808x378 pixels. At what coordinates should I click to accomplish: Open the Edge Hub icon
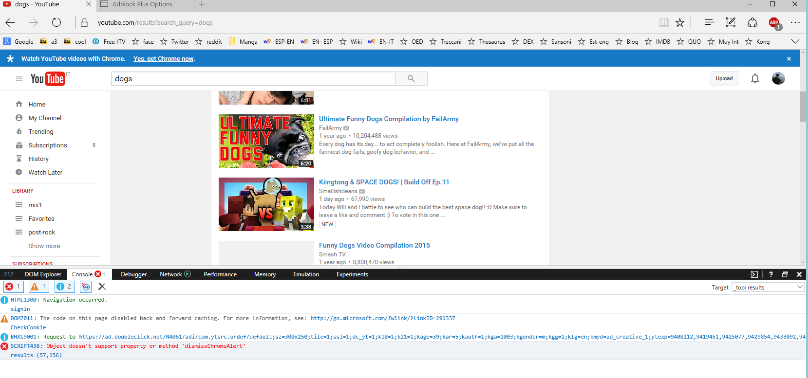[709, 22]
